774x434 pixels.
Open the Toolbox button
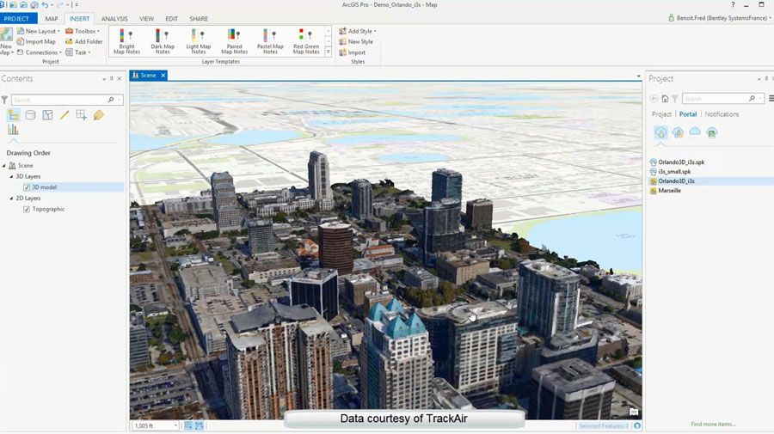(83, 31)
